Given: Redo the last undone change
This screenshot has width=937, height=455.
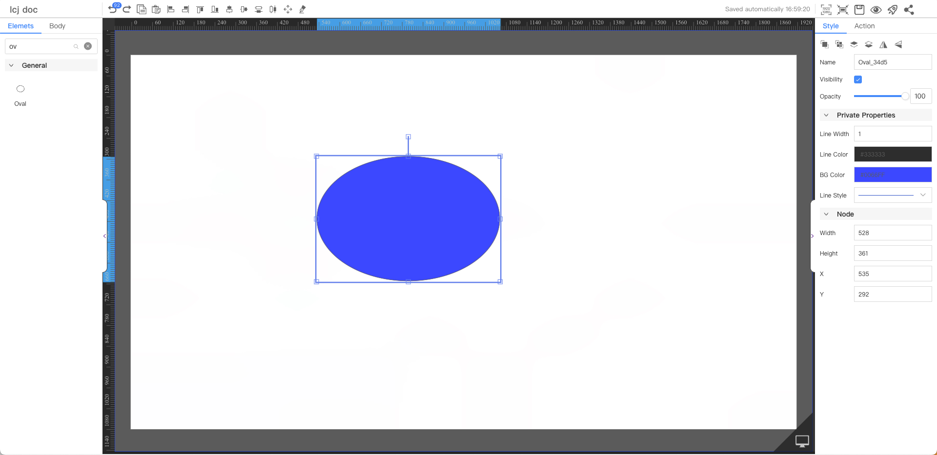Looking at the screenshot, I should point(127,9).
